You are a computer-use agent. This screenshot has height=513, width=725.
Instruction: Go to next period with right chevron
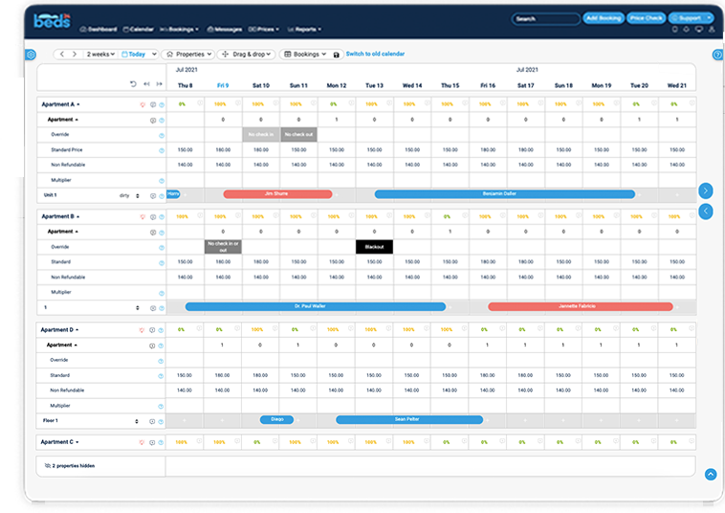click(75, 55)
